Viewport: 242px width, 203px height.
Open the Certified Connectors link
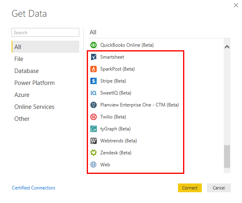click(33, 188)
